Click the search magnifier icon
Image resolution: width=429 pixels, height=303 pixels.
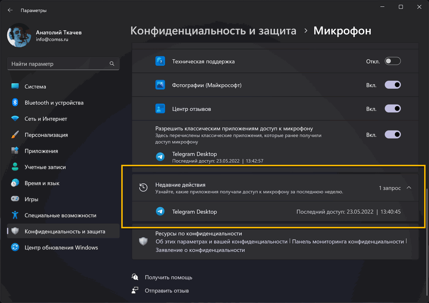112,64
